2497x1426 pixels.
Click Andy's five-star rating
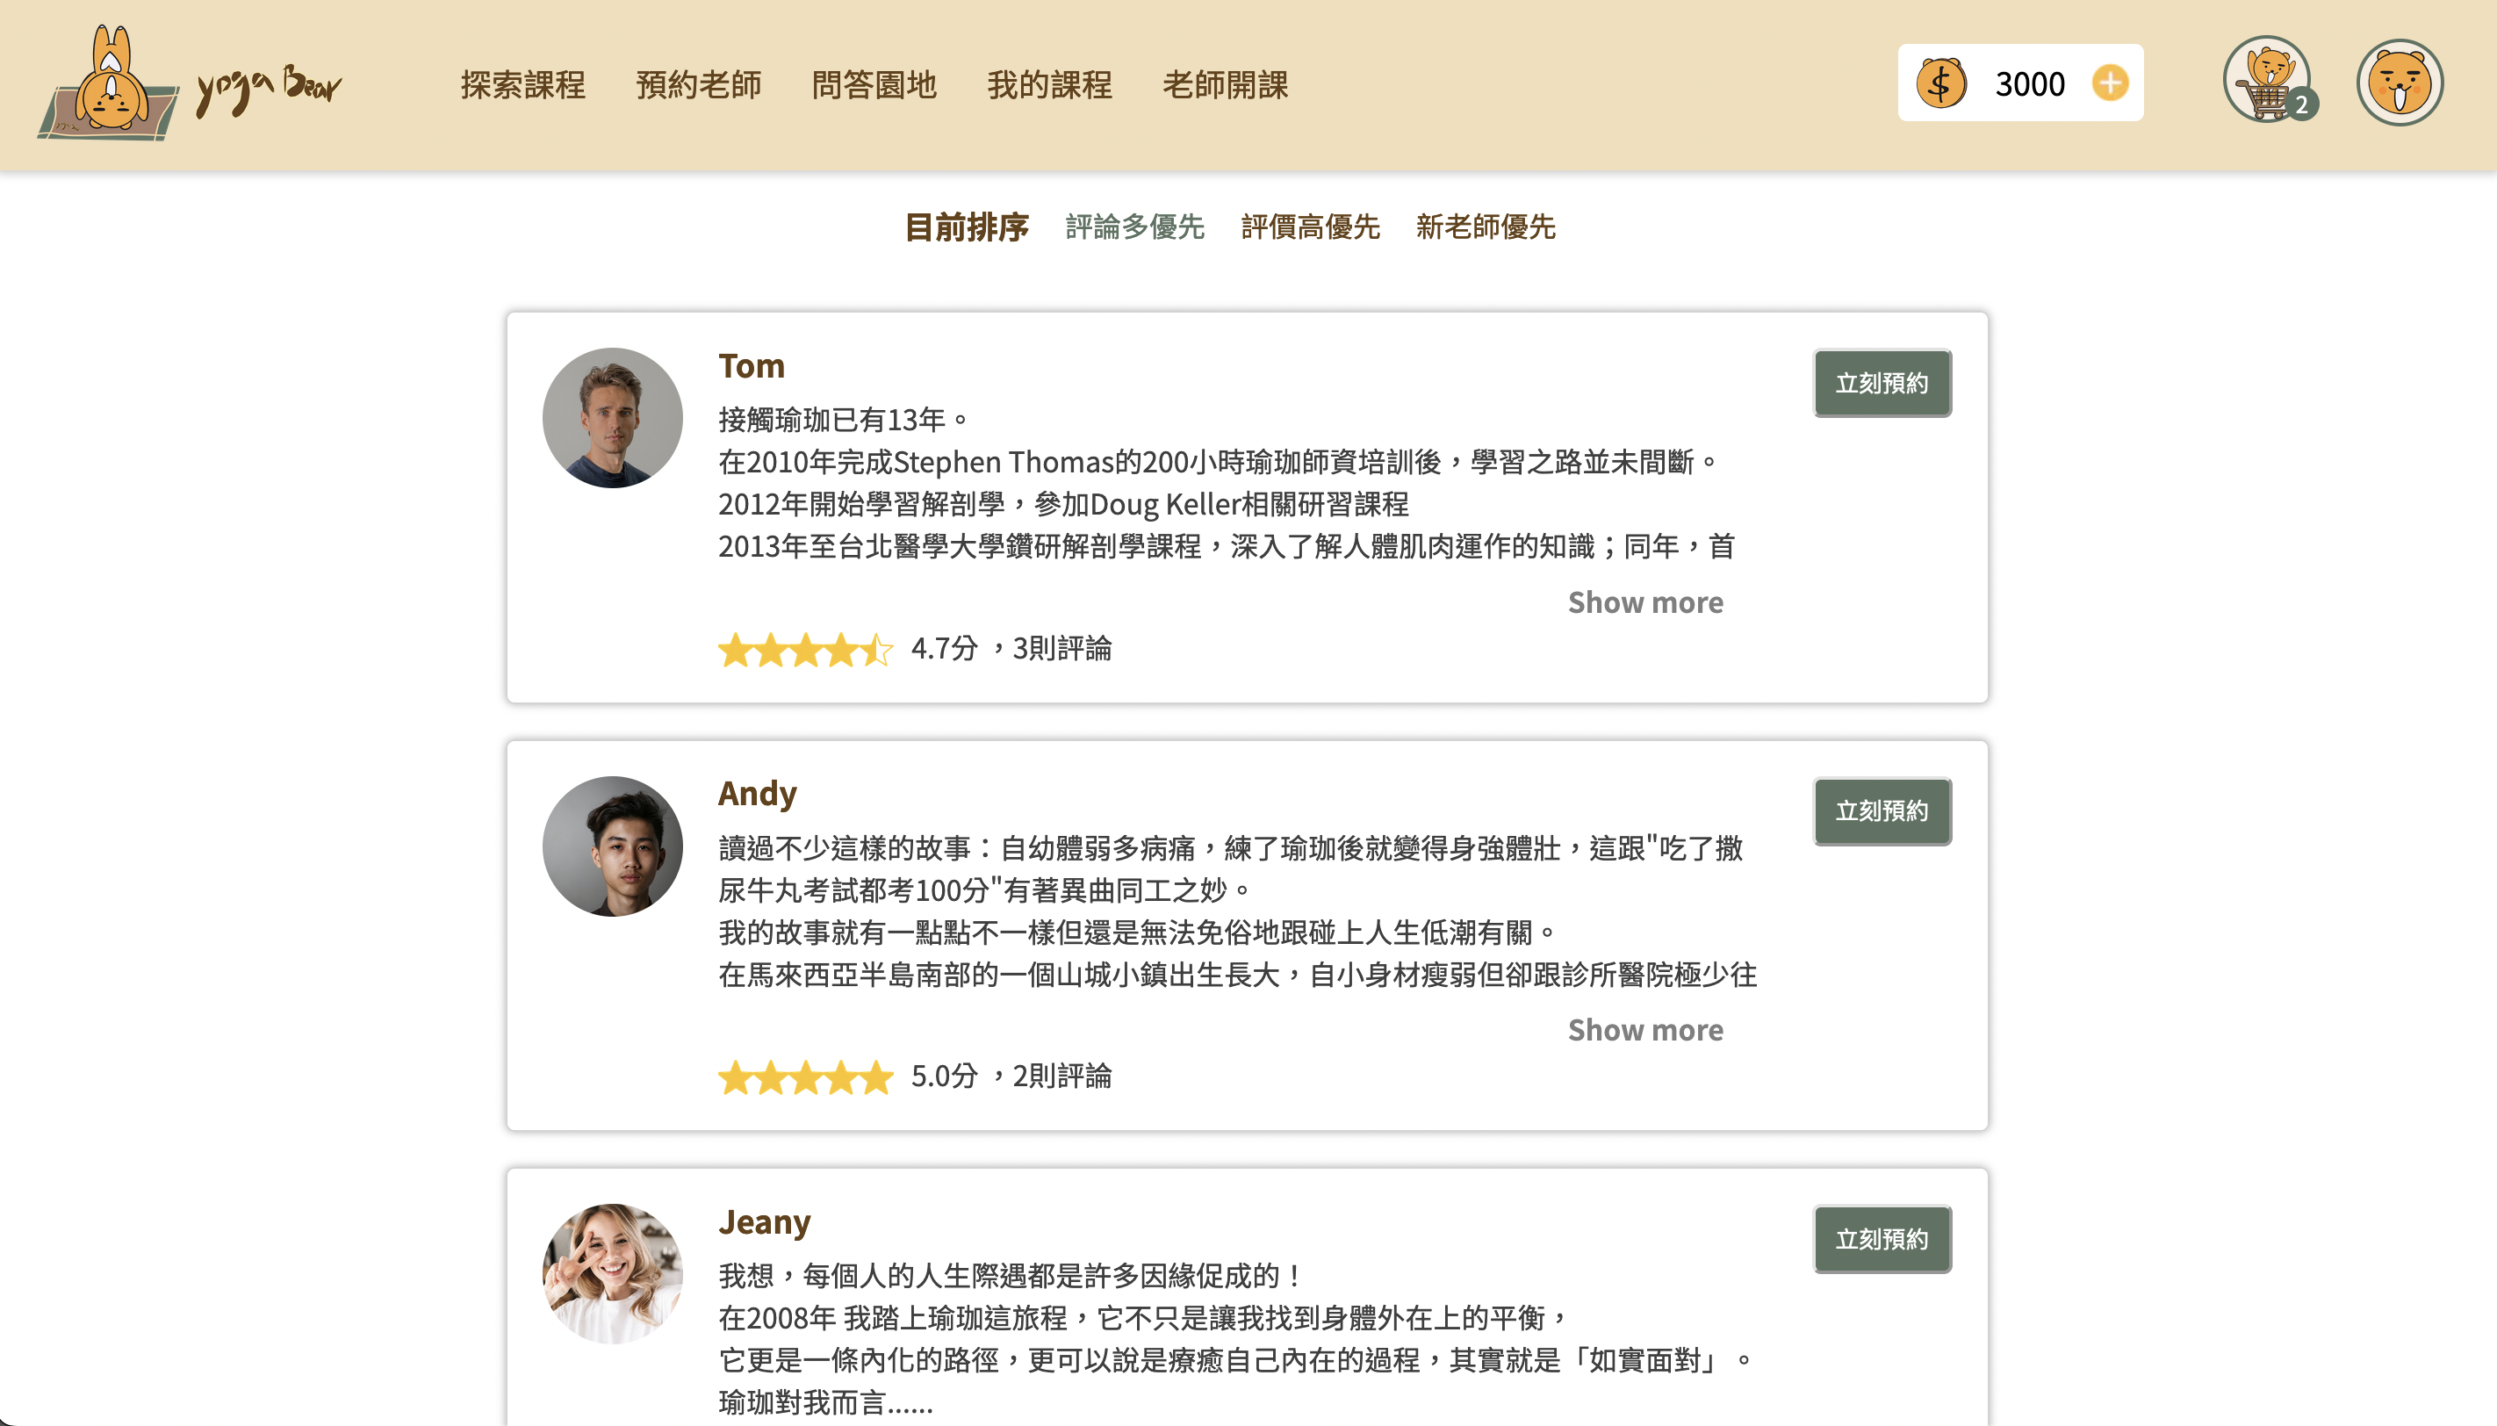[x=805, y=1077]
